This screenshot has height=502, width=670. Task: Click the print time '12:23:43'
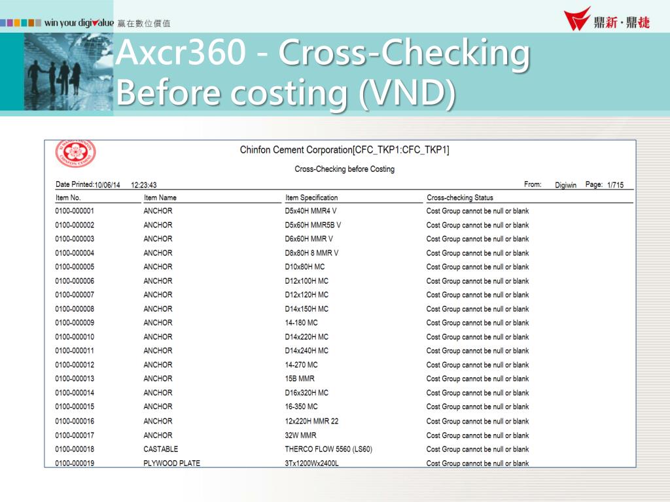click(x=143, y=185)
